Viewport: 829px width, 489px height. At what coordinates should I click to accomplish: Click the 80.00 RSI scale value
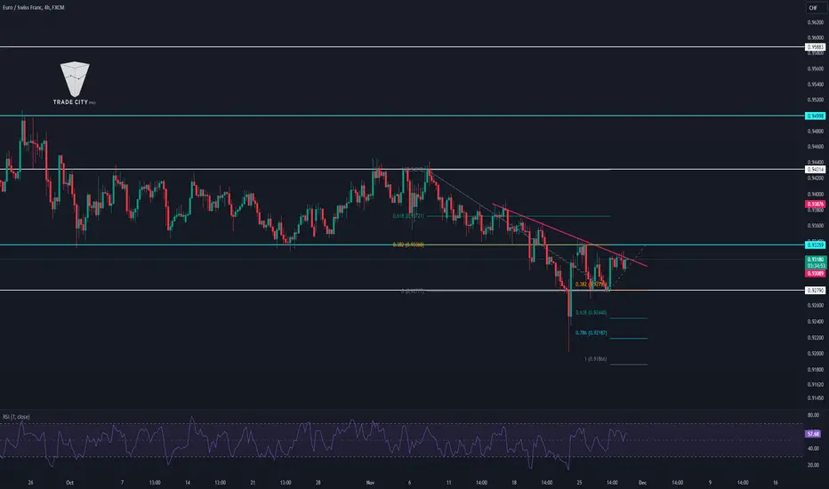pyautogui.click(x=813, y=415)
